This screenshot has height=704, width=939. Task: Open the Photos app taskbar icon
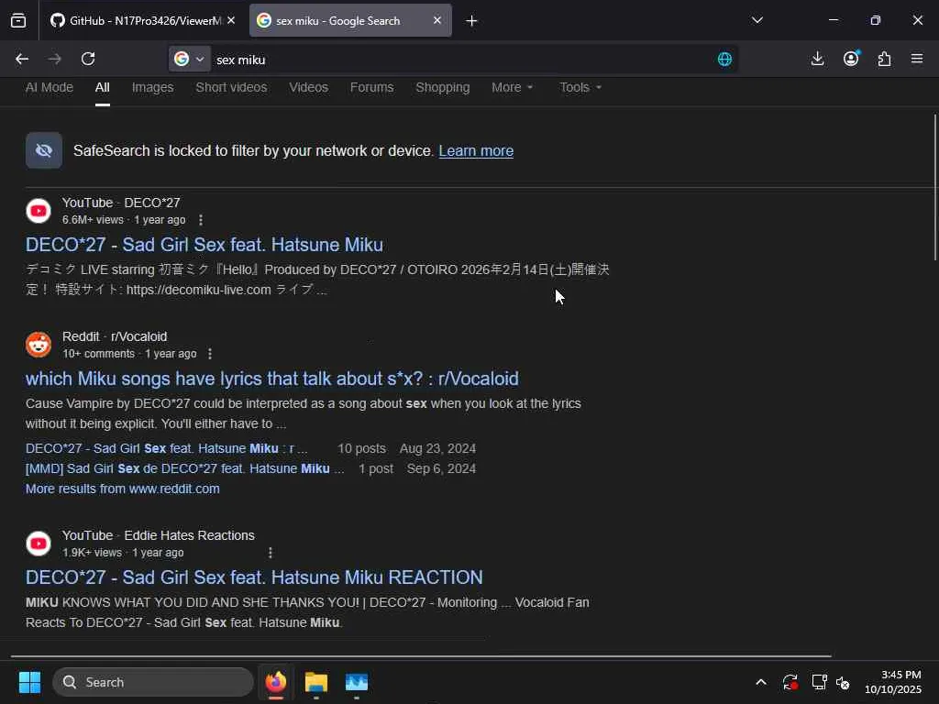tap(357, 682)
